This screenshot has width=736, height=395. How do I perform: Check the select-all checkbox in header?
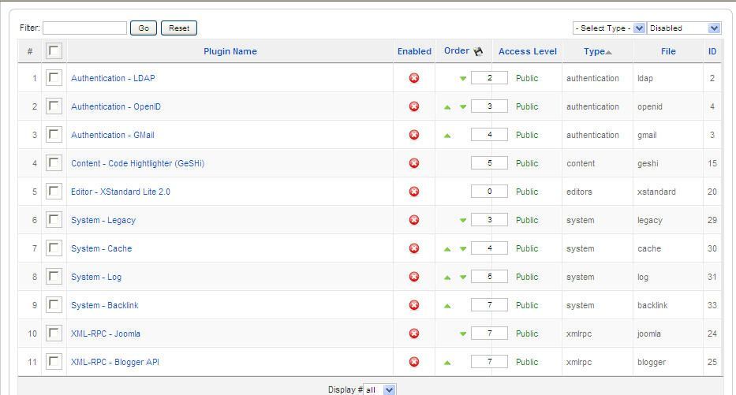click(54, 50)
